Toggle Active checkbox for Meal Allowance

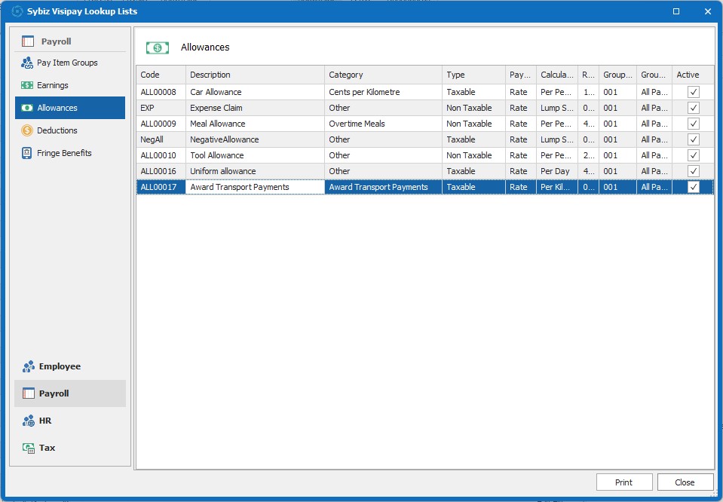point(693,124)
